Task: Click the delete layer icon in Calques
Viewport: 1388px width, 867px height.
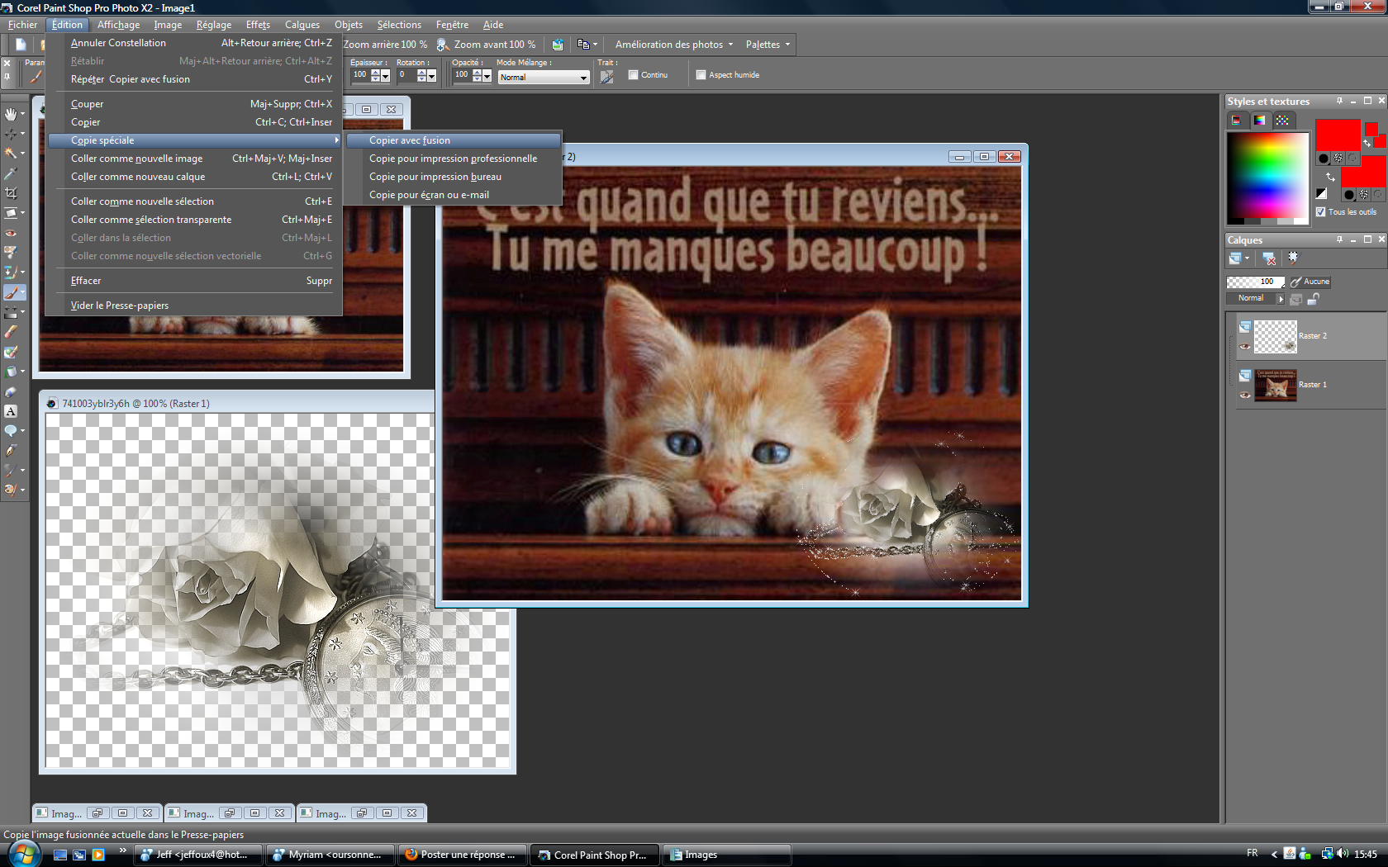Action: 1270,258
